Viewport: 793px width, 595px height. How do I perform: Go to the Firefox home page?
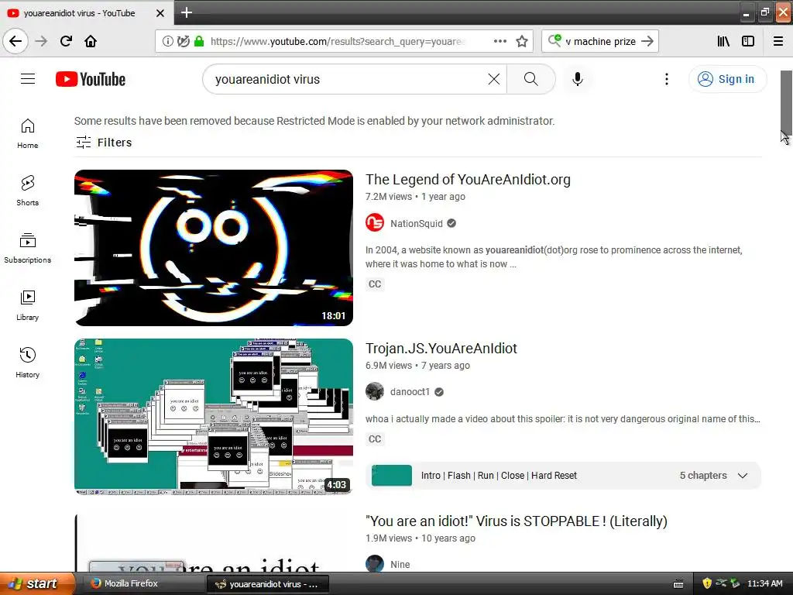pos(91,41)
